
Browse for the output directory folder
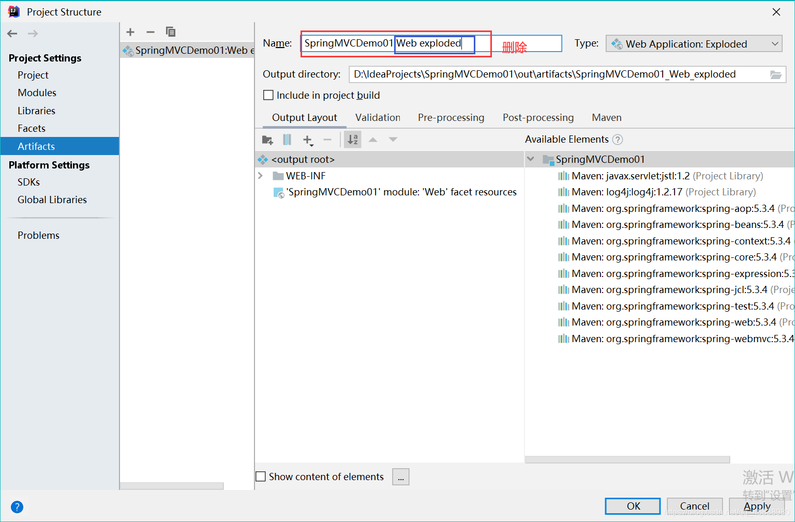pyautogui.click(x=776, y=74)
